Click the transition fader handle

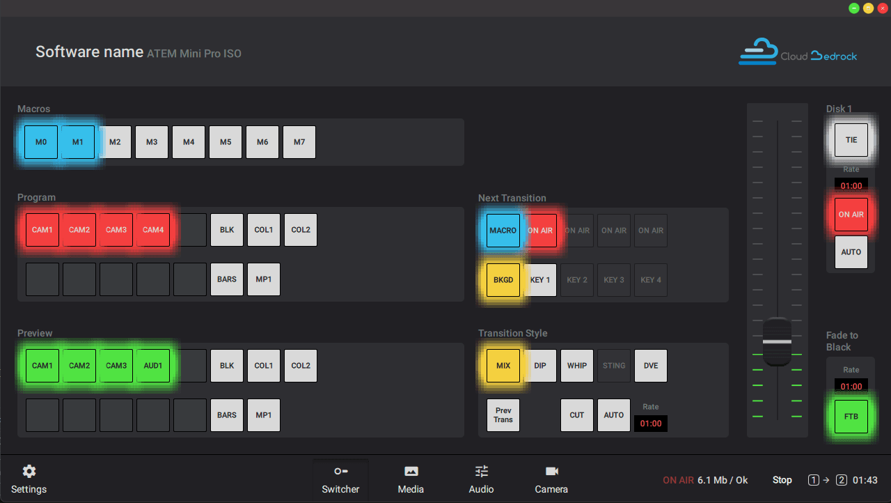(778, 342)
